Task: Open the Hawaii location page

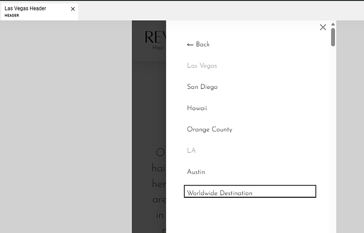Action: (x=197, y=108)
